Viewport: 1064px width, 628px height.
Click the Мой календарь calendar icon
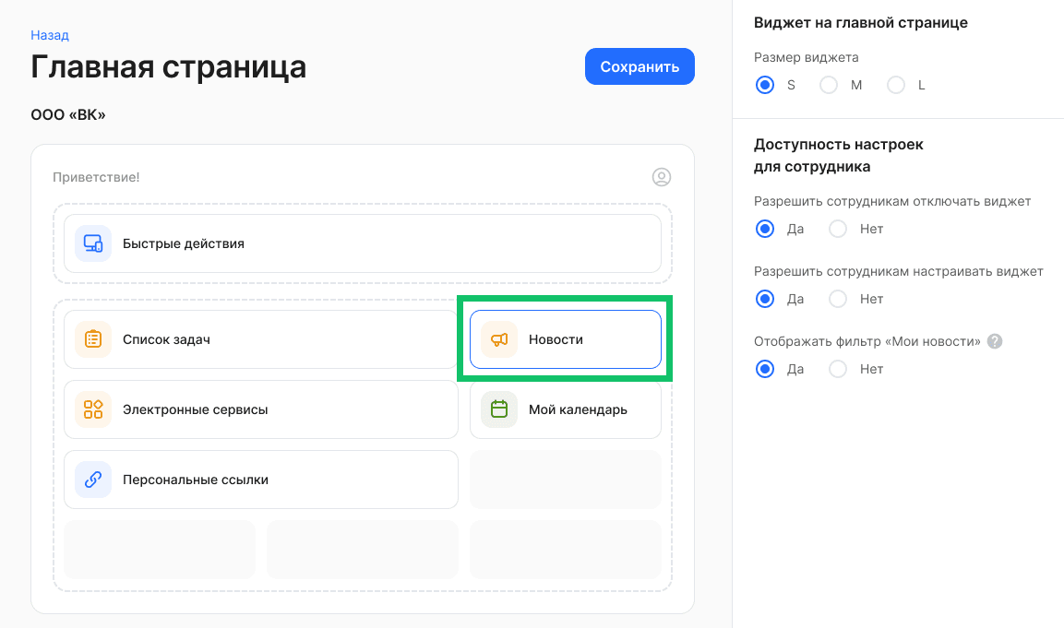(x=498, y=409)
